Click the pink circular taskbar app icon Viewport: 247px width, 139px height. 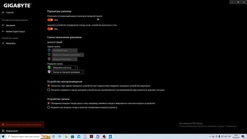[85, 136]
